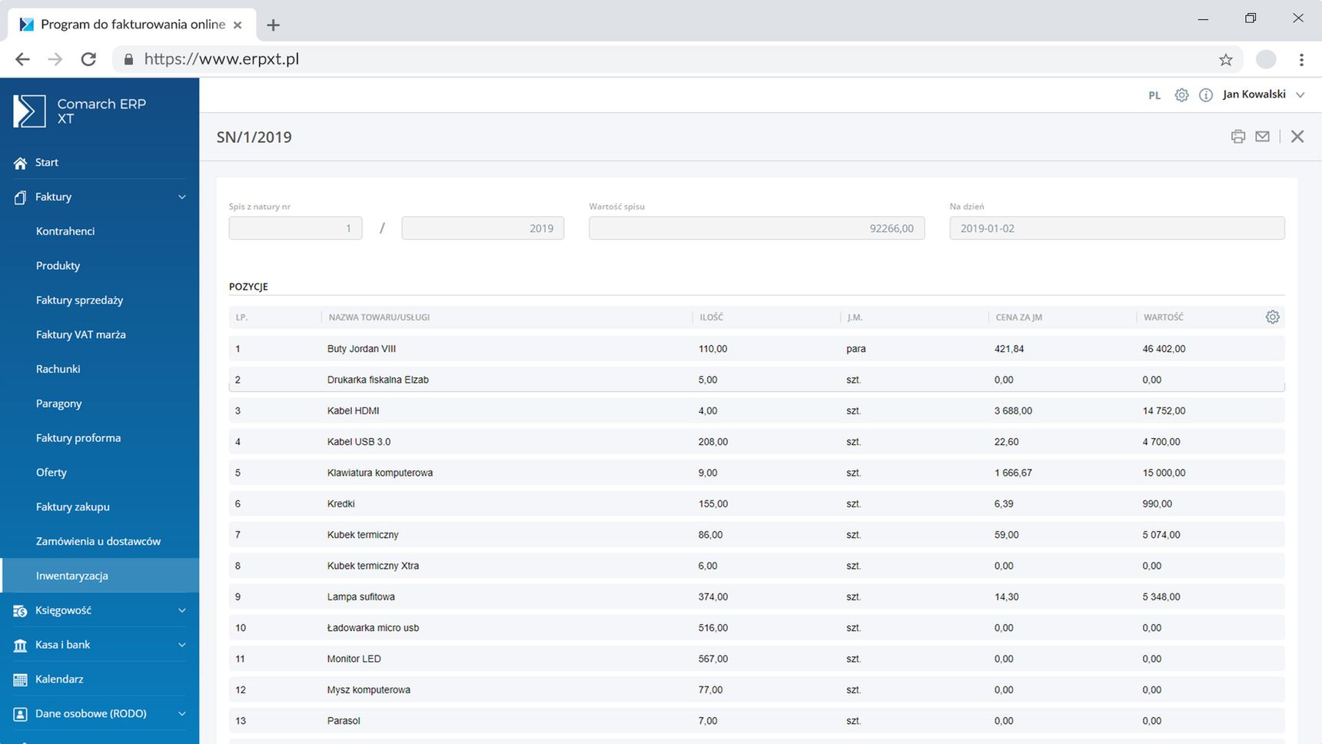Collapse the Faktury menu chevron
Image resolution: width=1322 pixels, height=744 pixels.
click(x=182, y=198)
